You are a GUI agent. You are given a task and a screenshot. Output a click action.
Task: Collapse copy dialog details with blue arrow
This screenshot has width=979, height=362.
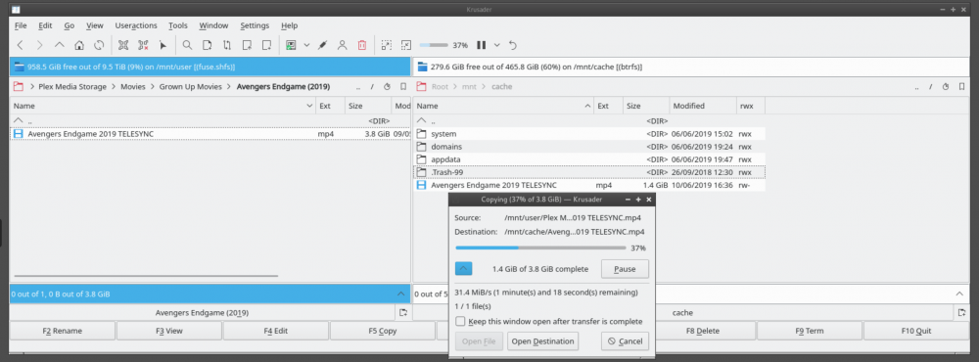click(464, 269)
